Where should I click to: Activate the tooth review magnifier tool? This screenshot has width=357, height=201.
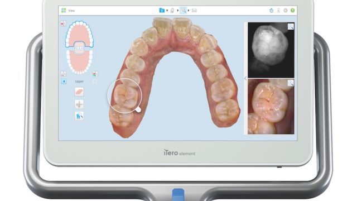pyautogui.click(x=79, y=116)
